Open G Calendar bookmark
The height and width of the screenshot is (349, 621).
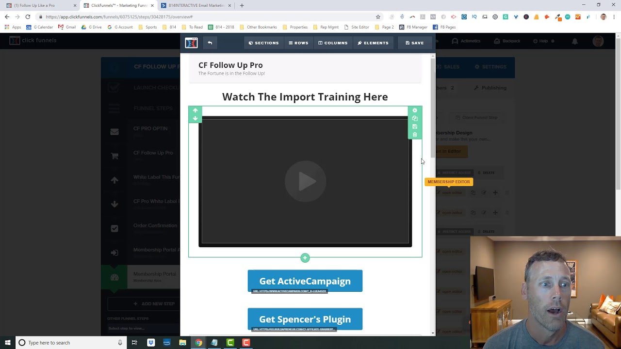pyautogui.click(x=40, y=27)
